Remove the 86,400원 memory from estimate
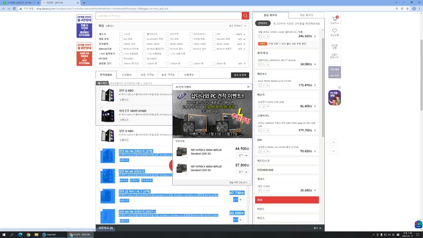The height and width of the screenshot is (238, 423). click(315, 106)
